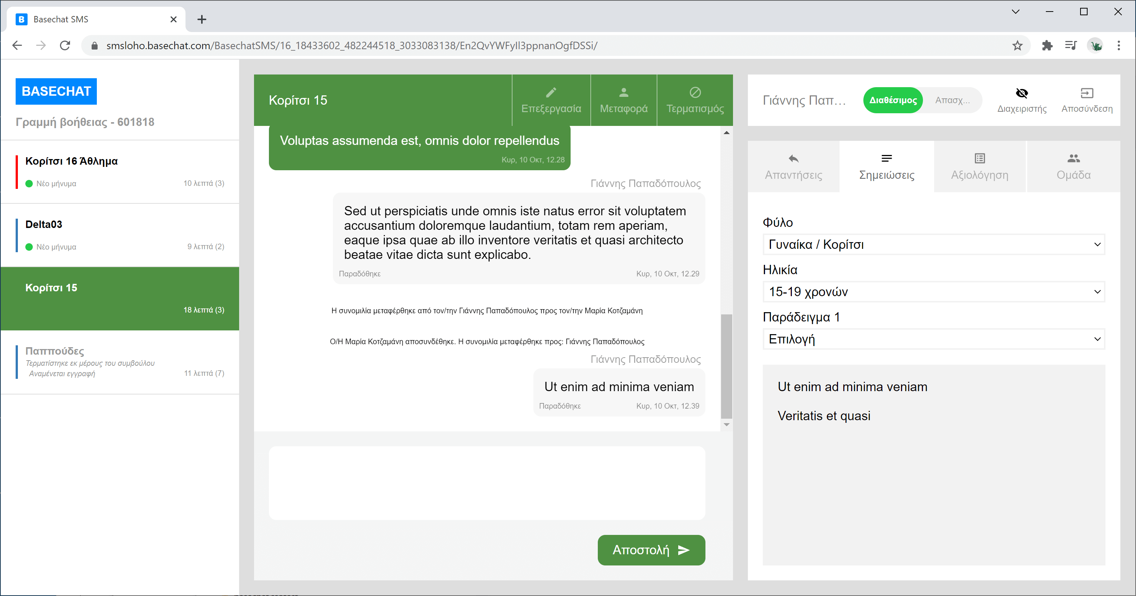
Task: Click the pencil Επεξεργασία edit icon
Action: pyautogui.click(x=551, y=92)
